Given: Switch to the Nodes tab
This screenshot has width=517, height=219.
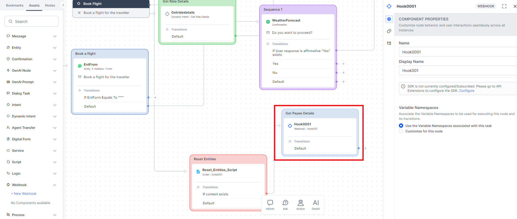Looking at the screenshot, I should point(50,5).
